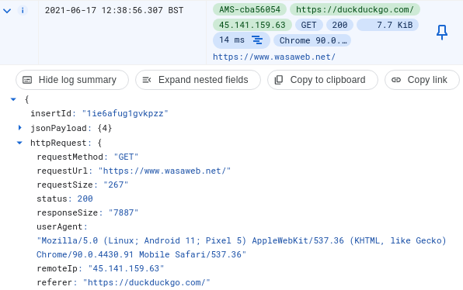Select the GET method chip
Screen dimensions: 463x290
coord(308,25)
